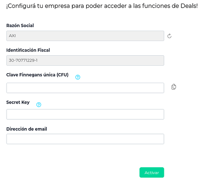The width and height of the screenshot is (215, 183).
Task: Click into the Clave Finnegans única field
Action: pos(85,88)
